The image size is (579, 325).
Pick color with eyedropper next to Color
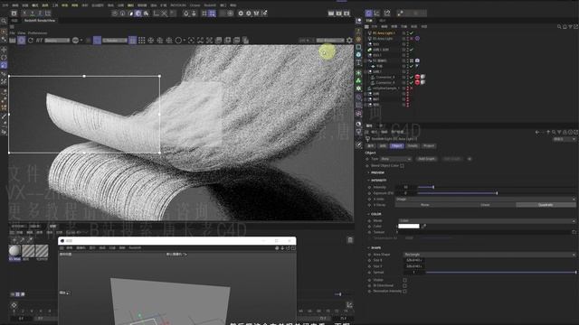[423, 226]
